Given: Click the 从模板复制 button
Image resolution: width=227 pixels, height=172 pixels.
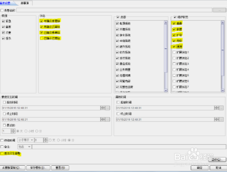Looking at the screenshot, I should coord(13,168).
